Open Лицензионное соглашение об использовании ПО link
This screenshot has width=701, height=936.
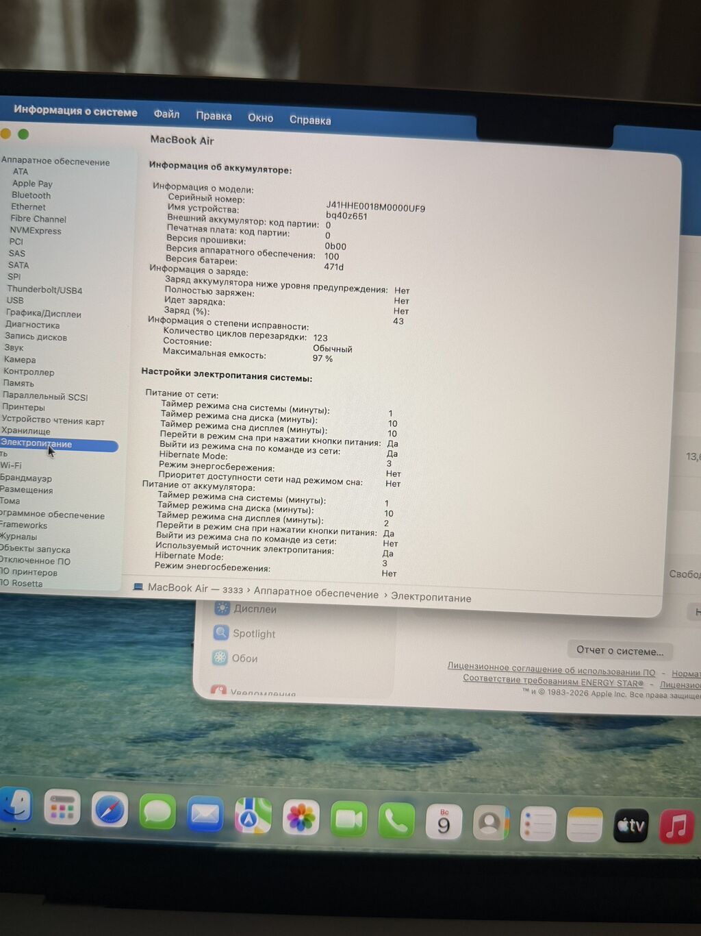click(x=551, y=671)
